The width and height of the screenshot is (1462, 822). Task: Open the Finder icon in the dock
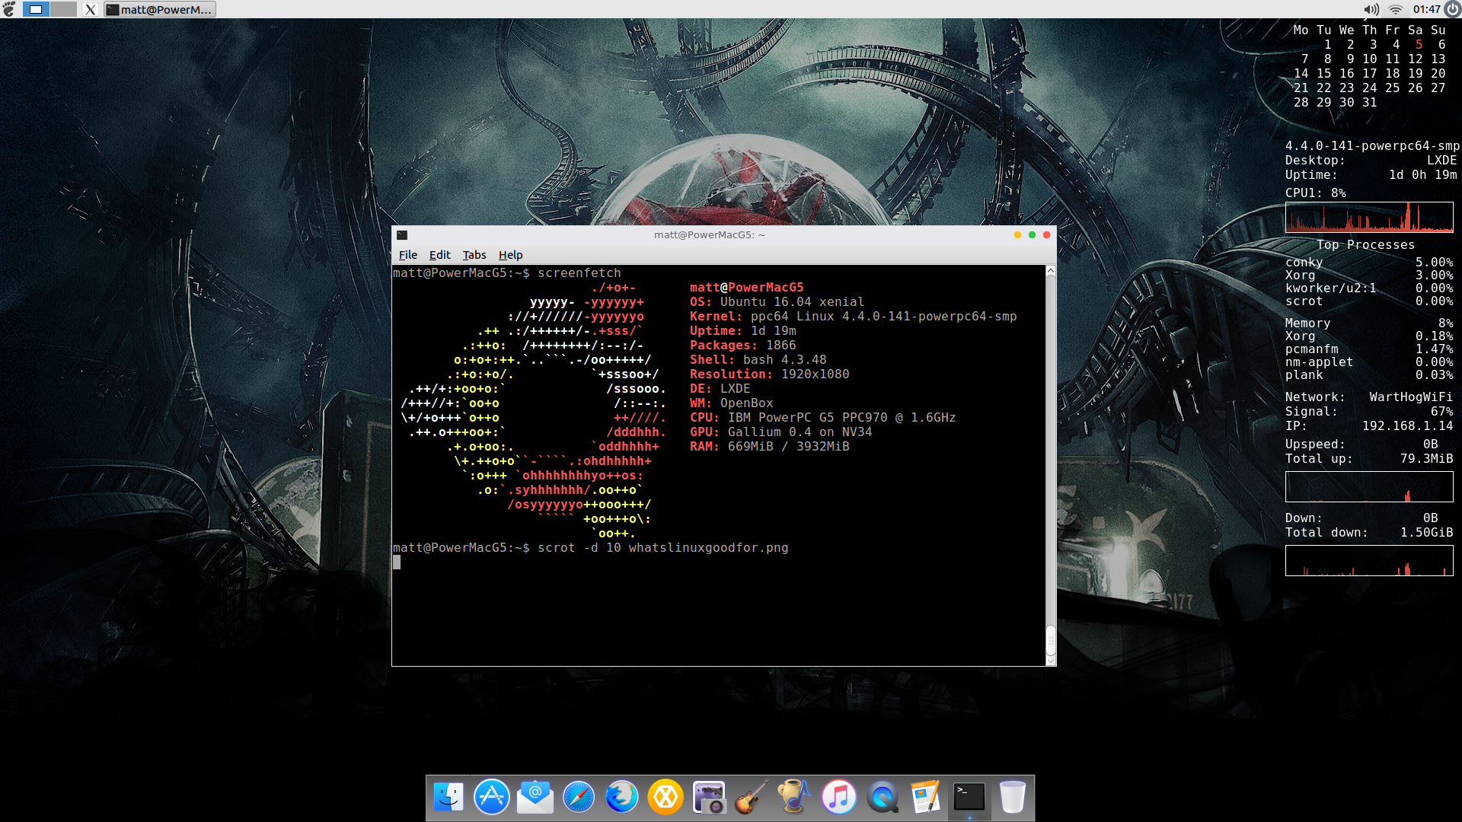pos(448,797)
